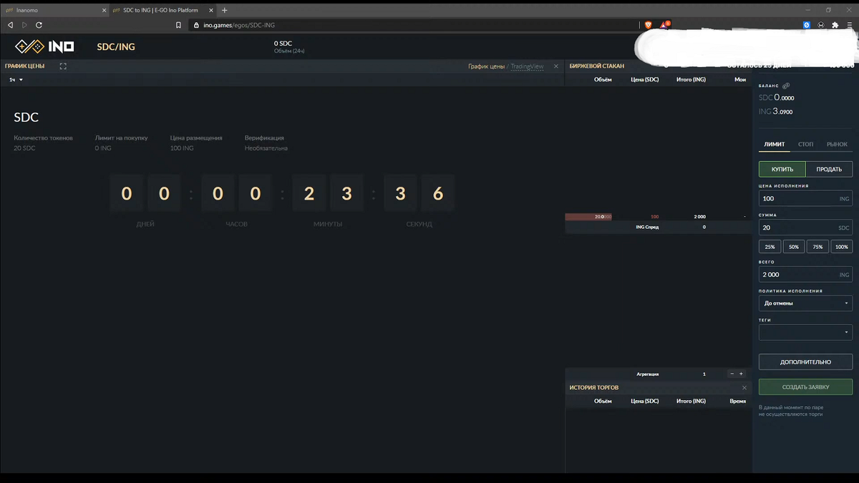859x483 pixels.
Task: Expand the price chart to fullscreen
Action: pyautogui.click(x=63, y=66)
